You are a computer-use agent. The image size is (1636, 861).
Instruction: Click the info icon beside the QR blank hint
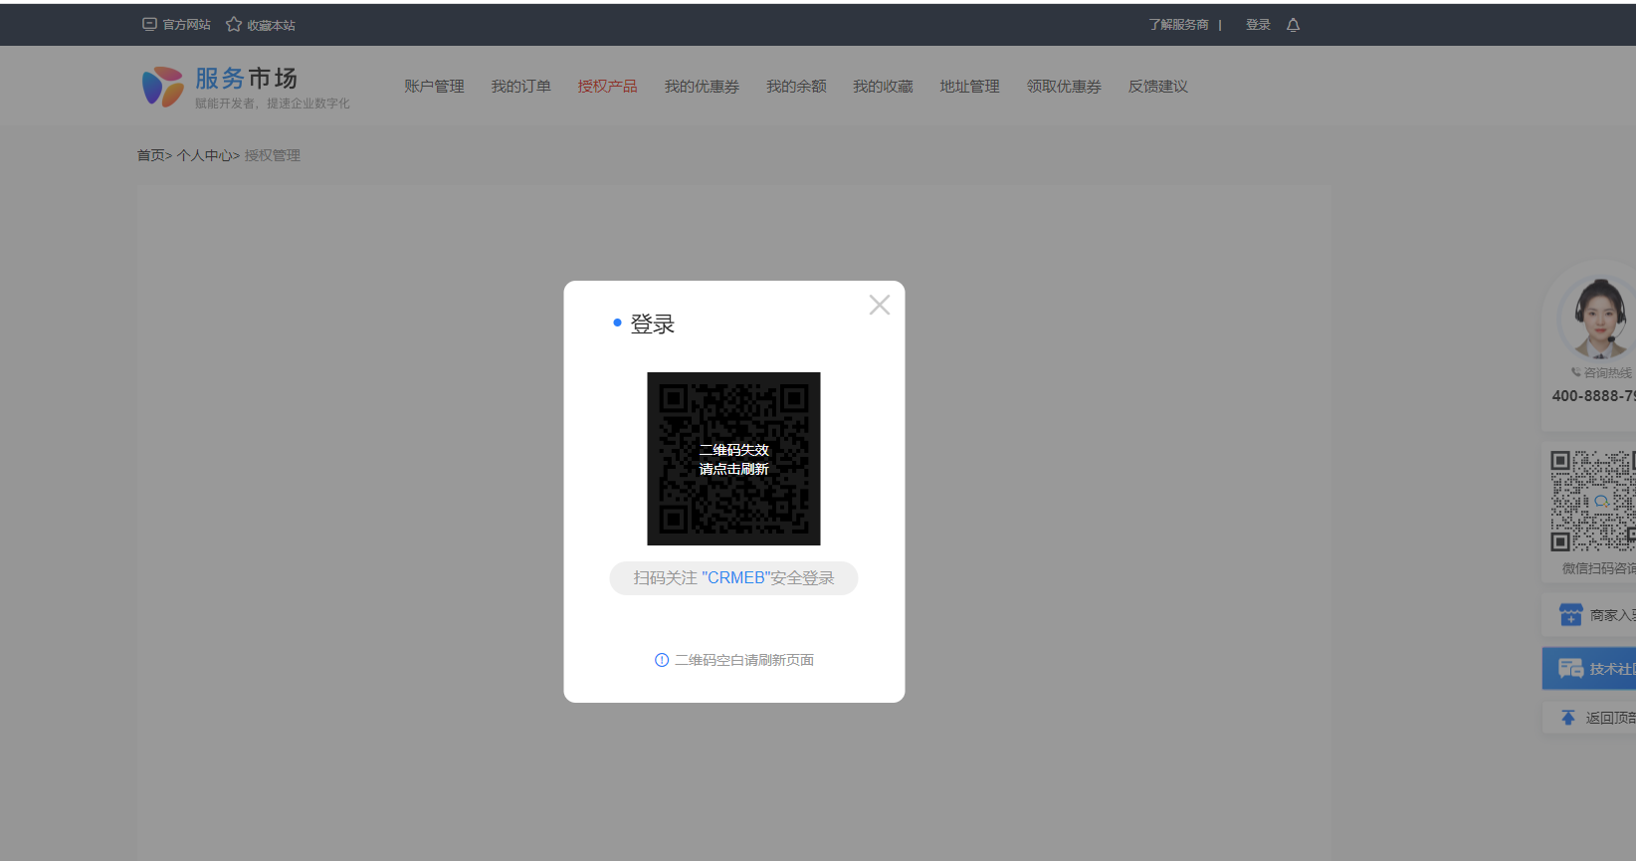[662, 660]
